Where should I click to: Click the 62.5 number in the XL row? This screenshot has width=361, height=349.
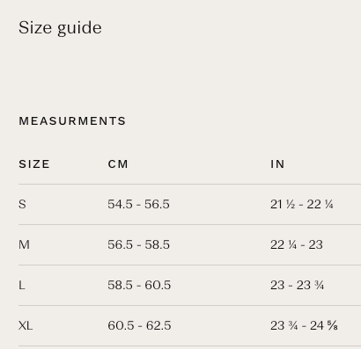pyautogui.click(x=158, y=325)
